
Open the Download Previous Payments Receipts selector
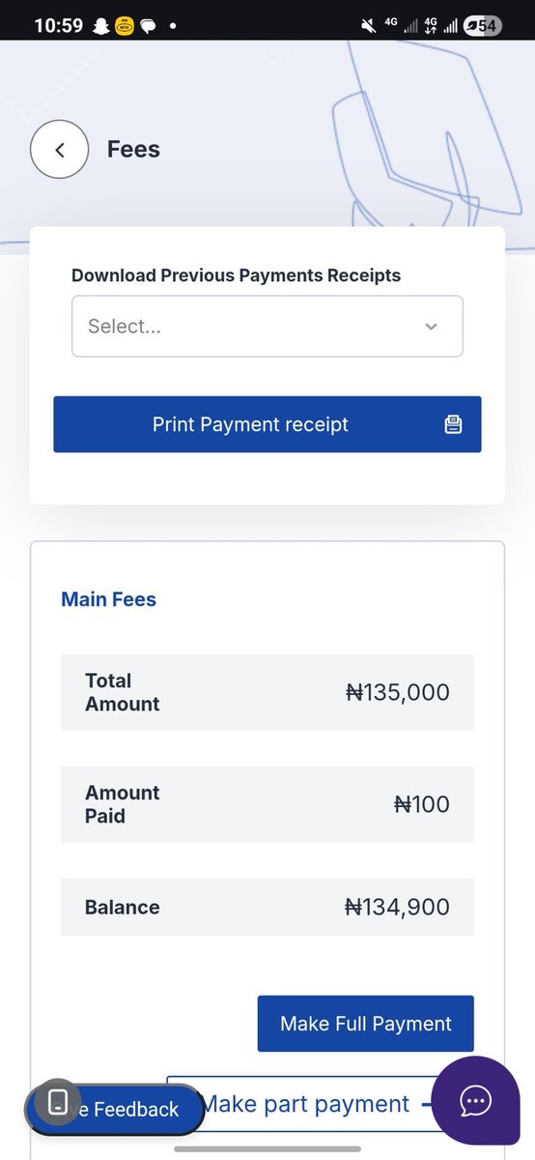267,327
